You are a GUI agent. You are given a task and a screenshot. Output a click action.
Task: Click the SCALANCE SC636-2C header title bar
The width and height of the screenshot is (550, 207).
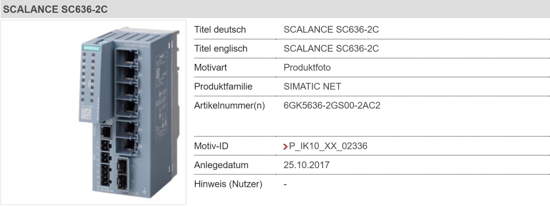tap(275, 9)
